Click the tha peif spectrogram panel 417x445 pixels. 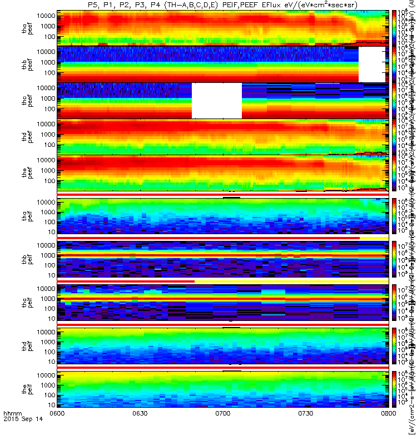[223, 216]
